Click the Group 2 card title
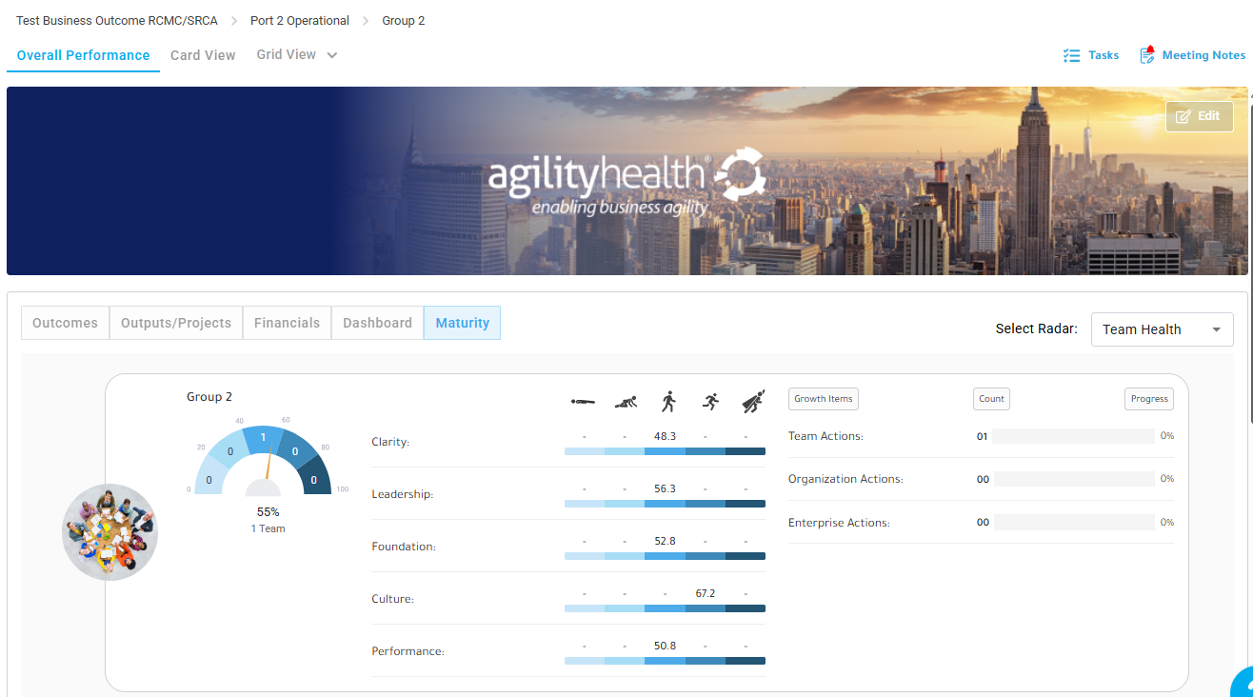Image resolution: width=1253 pixels, height=697 pixels. tap(209, 397)
